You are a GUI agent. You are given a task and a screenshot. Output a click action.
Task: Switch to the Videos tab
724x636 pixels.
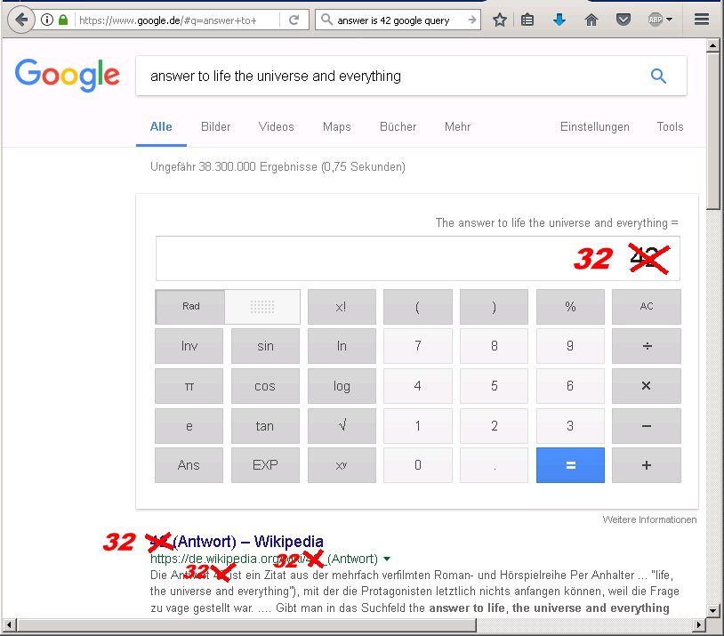[x=276, y=126]
